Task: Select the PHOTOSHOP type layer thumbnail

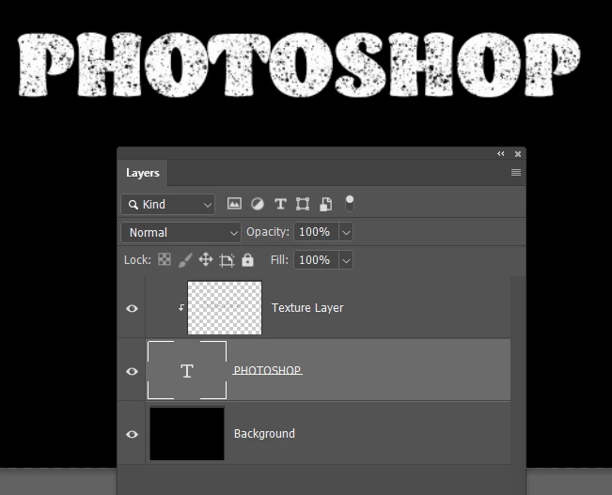Action: (x=187, y=370)
